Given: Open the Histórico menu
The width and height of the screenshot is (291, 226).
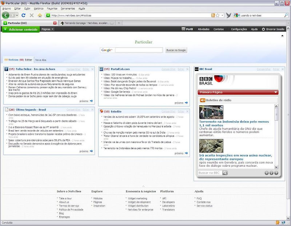Looking at the screenshot, I should [x=39, y=8].
